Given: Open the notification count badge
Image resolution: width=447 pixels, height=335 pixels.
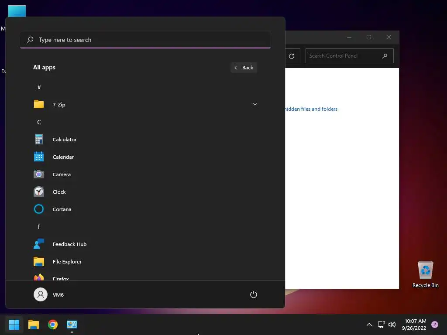Looking at the screenshot, I should coord(435,324).
